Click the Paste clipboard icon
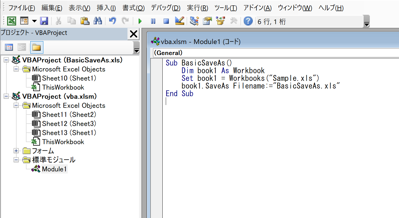This screenshot has width=399, height=218. [84, 21]
